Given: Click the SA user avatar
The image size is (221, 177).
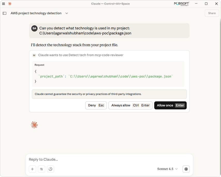Looking at the screenshot, I should (34, 28).
